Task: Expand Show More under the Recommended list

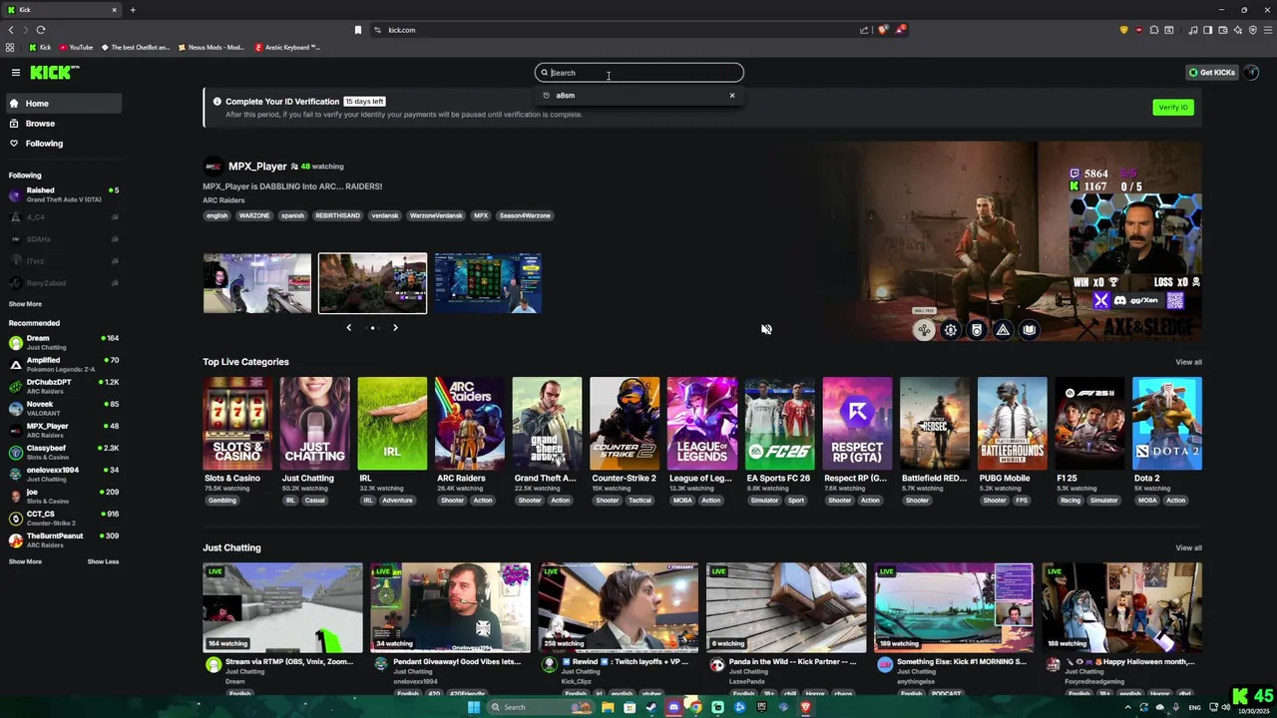Action: coord(25,561)
